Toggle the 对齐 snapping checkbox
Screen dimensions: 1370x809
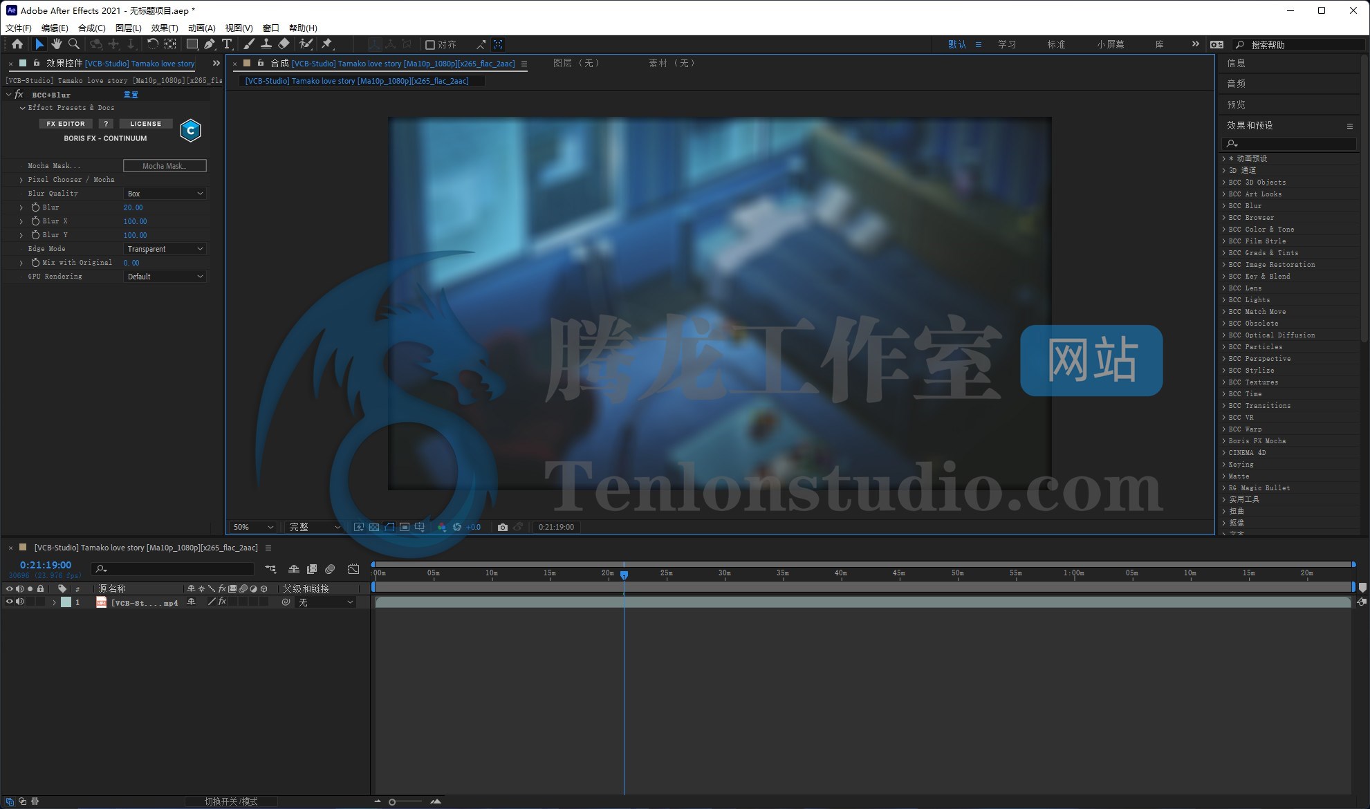[429, 45]
